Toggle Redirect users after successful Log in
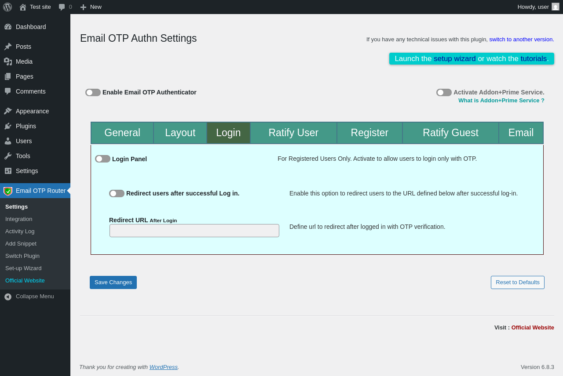 [x=117, y=193]
